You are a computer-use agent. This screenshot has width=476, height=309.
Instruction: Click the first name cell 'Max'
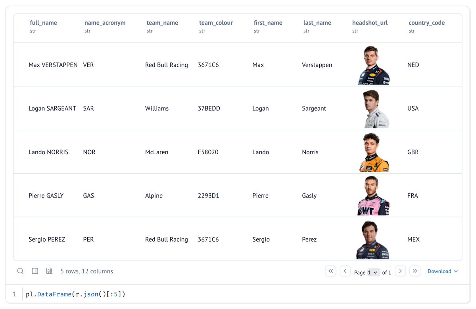(x=258, y=65)
